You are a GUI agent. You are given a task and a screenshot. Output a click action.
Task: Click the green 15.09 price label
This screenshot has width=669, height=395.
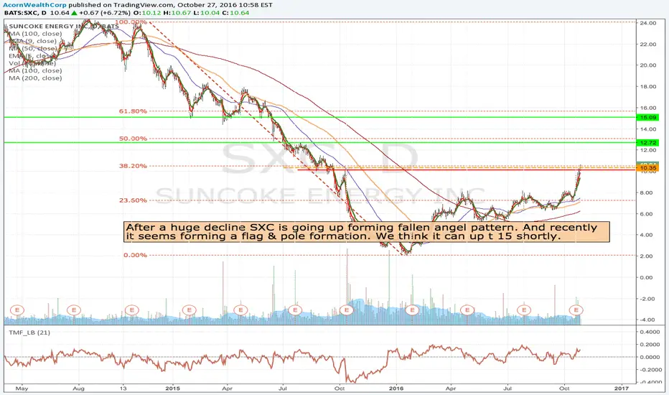(x=648, y=117)
